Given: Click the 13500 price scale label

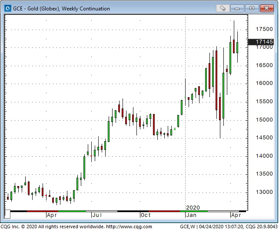Looking at the screenshot, I should [x=264, y=174].
